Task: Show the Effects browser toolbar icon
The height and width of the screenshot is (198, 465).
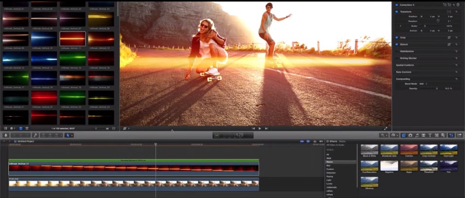Action: click(x=404, y=135)
